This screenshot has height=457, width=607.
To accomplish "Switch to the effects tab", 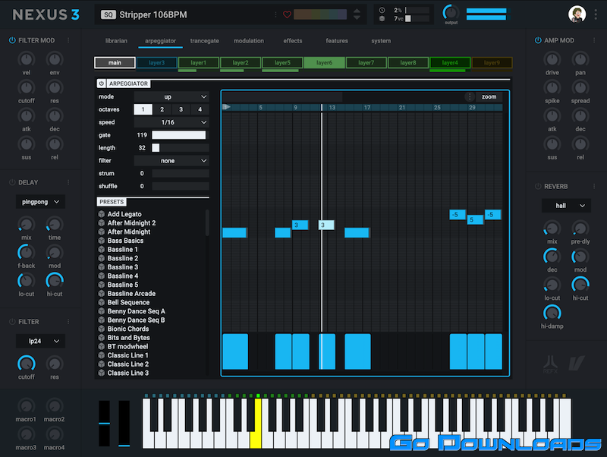I will coord(293,41).
